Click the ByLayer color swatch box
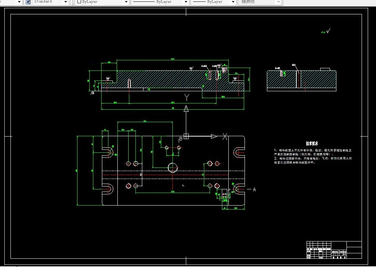 (x=79, y=1)
